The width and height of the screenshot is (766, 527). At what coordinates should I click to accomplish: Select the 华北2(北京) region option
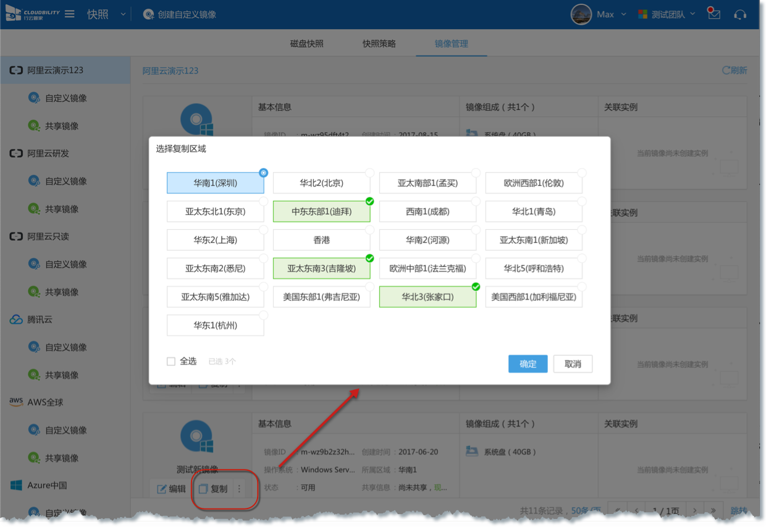321,183
